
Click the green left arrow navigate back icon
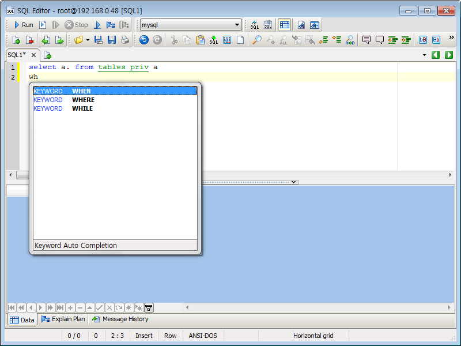[46, 40]
